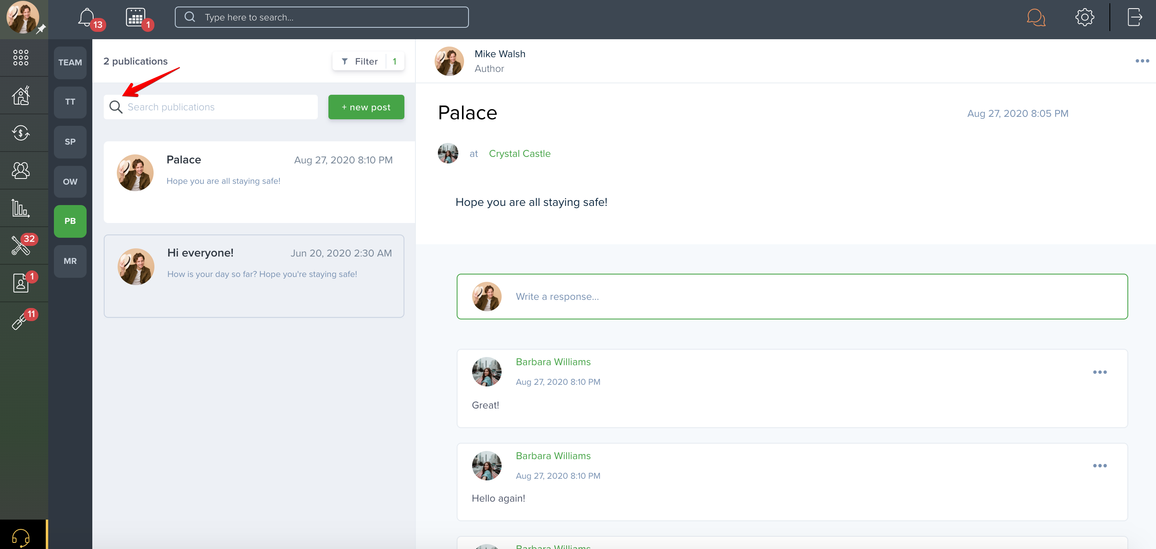Image resolution: width=1156 pixels, height=549 pixels.
Task: Click the 'Mike Walsh' author name
Action: pos(500,54)
